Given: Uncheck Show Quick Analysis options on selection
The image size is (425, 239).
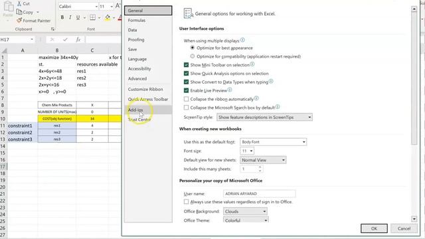Looking at the screenshot, I should 186,74.
